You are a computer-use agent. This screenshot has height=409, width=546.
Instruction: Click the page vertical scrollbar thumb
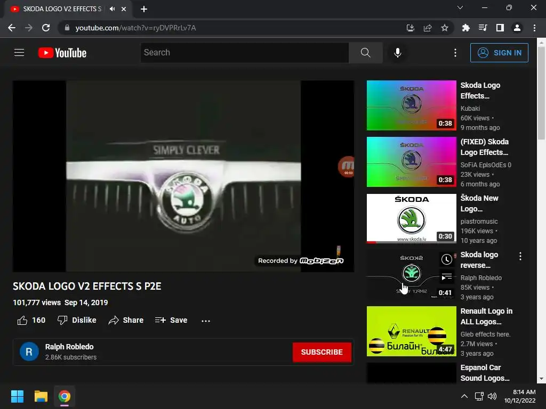(x=541, y=93)
